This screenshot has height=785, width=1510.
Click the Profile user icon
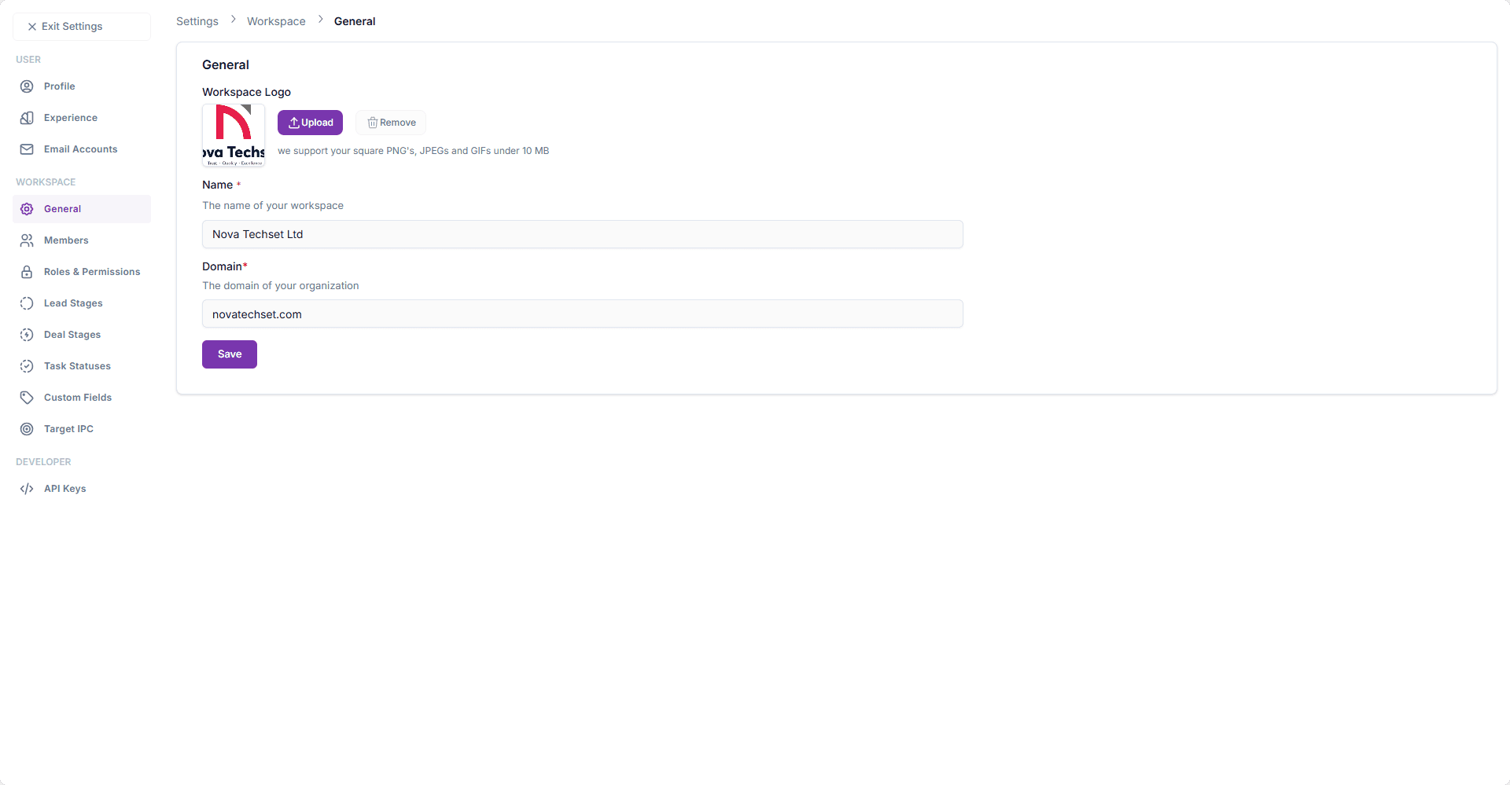(x=27, y=86)
